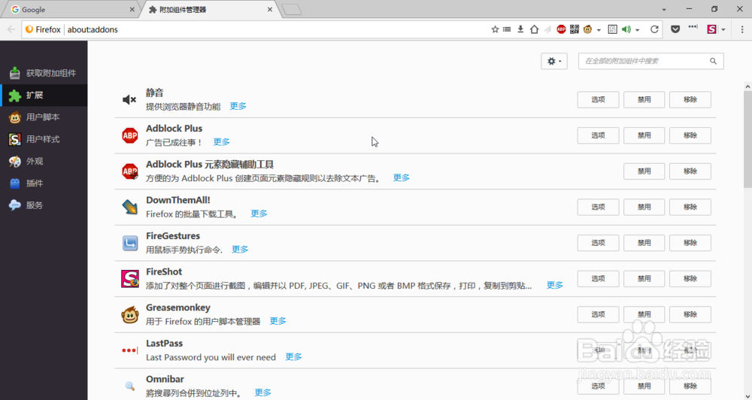Remove Adblock Plus 元素隐藏辅助工具
This screenshot has width=752, height=400.
pos(690,171)
